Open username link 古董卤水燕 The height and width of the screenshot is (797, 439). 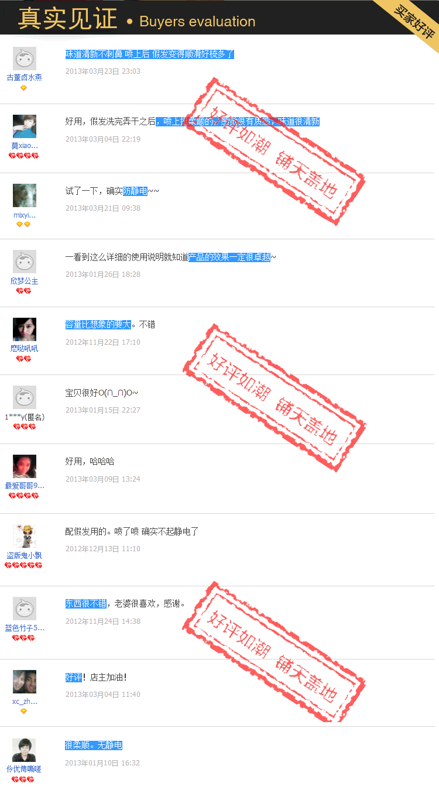coord(25,77)
